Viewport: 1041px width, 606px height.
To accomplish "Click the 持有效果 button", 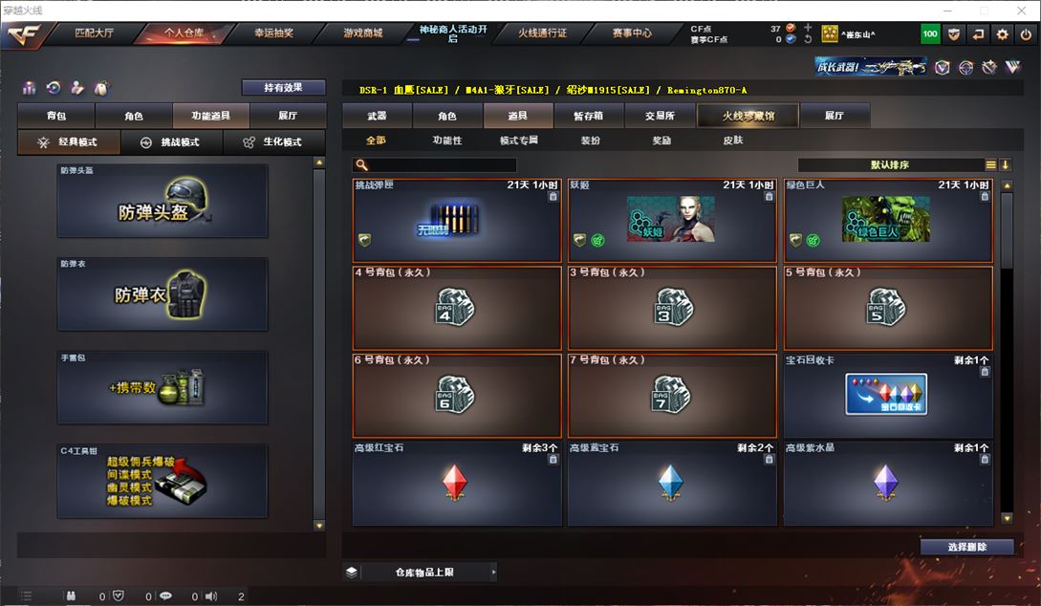I will coord(284,88).
